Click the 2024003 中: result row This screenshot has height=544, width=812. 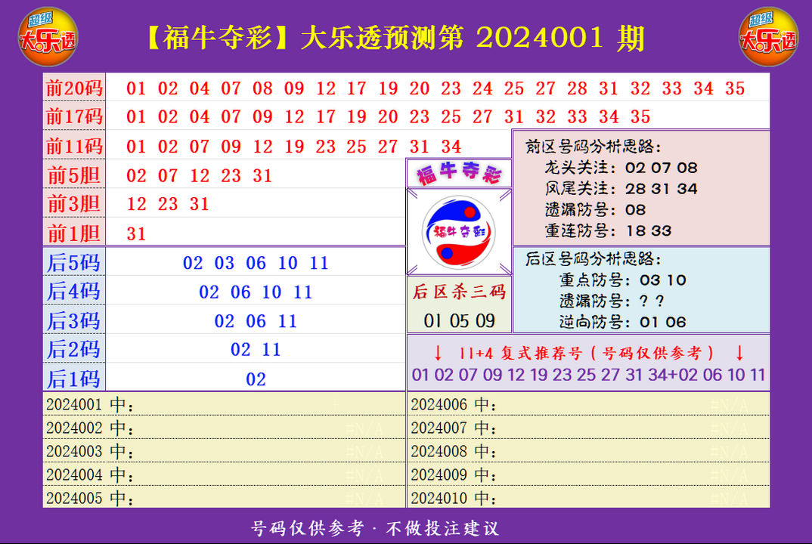tap(225, 451)
